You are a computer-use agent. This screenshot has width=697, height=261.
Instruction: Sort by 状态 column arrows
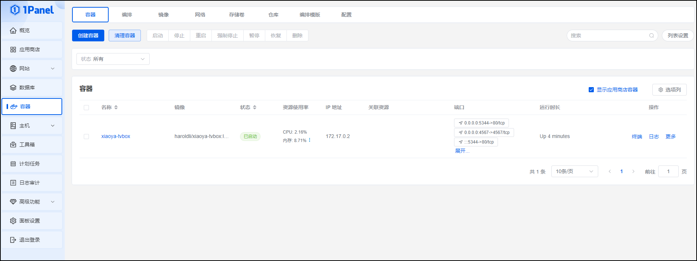click(255, 107)
